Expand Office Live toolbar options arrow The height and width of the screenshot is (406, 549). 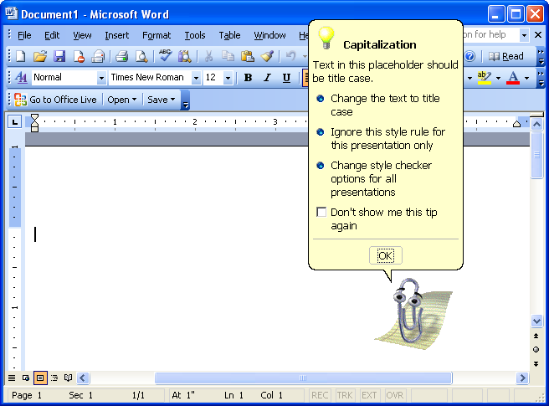click(x=186, y=100)
